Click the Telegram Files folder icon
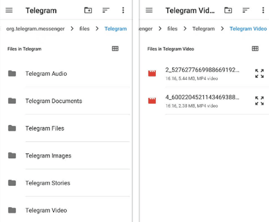The height and width of the screenshot is (222, 269). [x=12, y=128]
